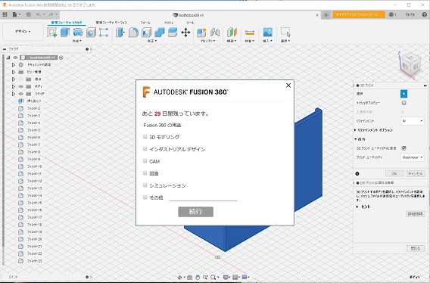Click the Create Sketch tool icon
The width and height of the screenshot is (430, 283).
point(51,33)
